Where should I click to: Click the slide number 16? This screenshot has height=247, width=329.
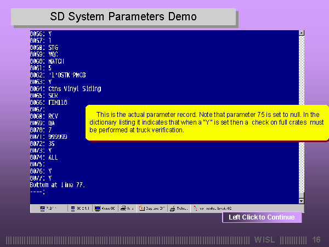pyautogui.click(x=316, y=240)
